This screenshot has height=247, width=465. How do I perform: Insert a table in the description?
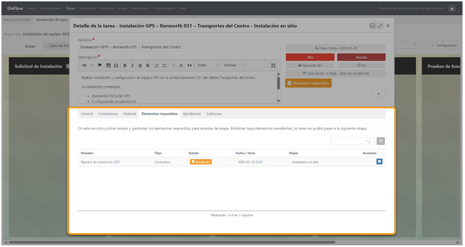(x=108, y=65)
